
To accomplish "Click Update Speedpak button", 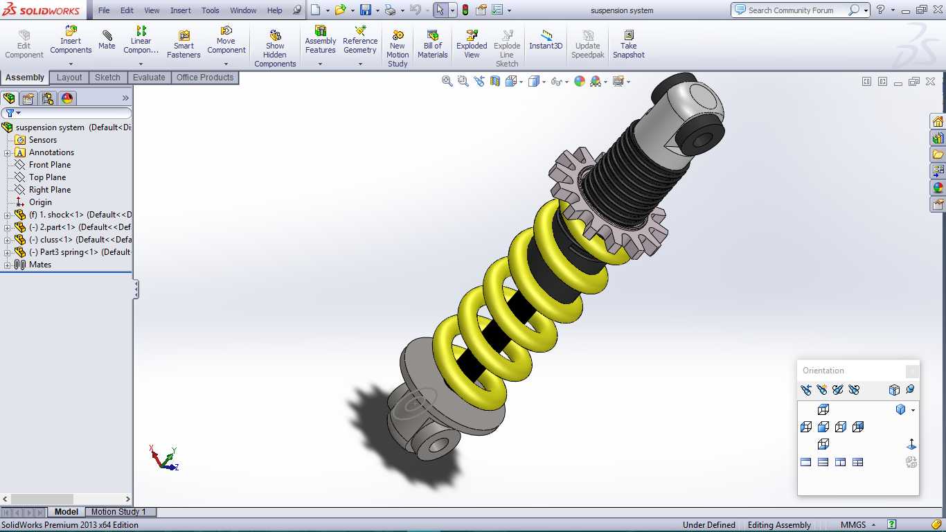I will tap(587, 44).
